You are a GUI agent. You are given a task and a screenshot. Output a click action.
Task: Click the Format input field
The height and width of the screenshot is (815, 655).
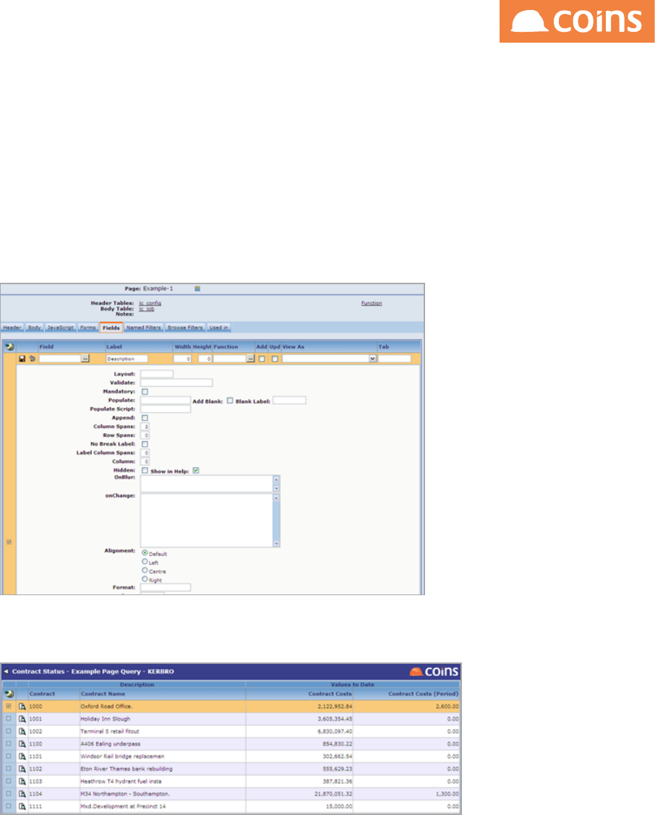[166, 587]
